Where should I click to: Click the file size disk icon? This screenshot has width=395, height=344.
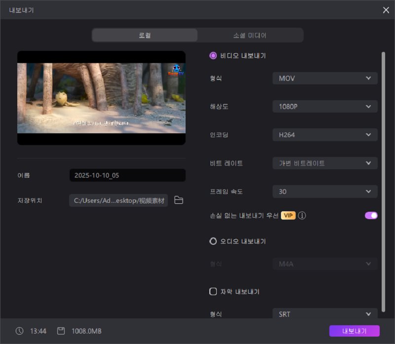coord(61,331)
